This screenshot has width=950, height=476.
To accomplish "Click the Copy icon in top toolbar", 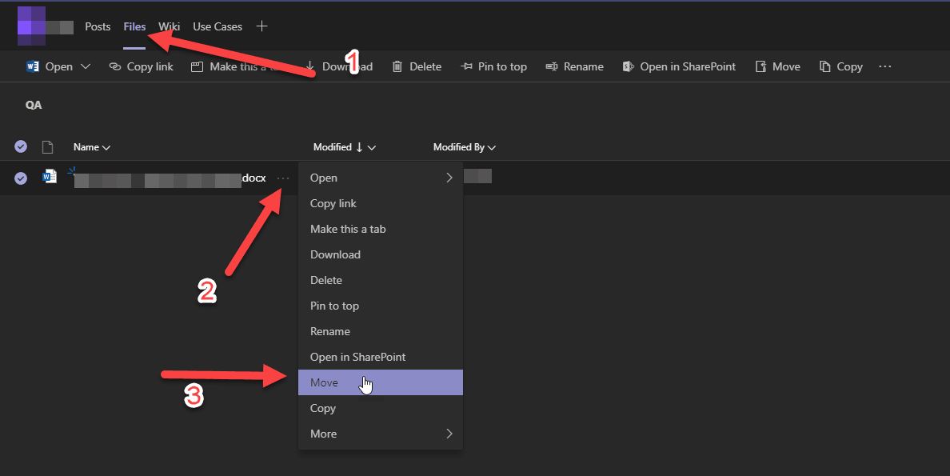I will [x=825, y=67].
